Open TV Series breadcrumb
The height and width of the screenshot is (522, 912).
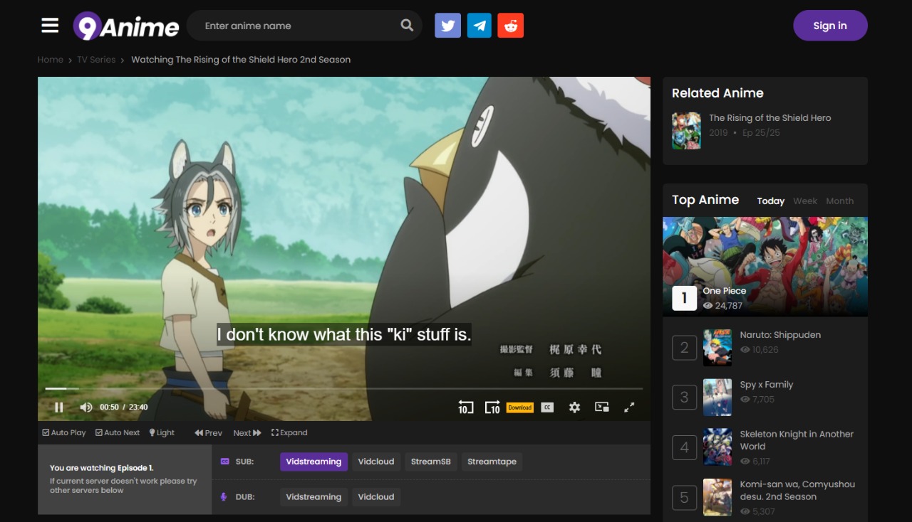[96, 60]
